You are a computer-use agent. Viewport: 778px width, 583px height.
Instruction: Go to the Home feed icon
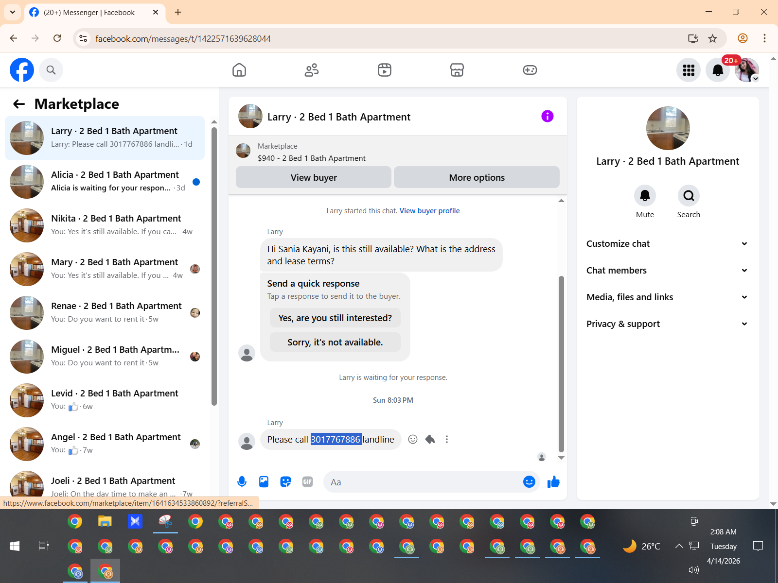click(239, 70)
